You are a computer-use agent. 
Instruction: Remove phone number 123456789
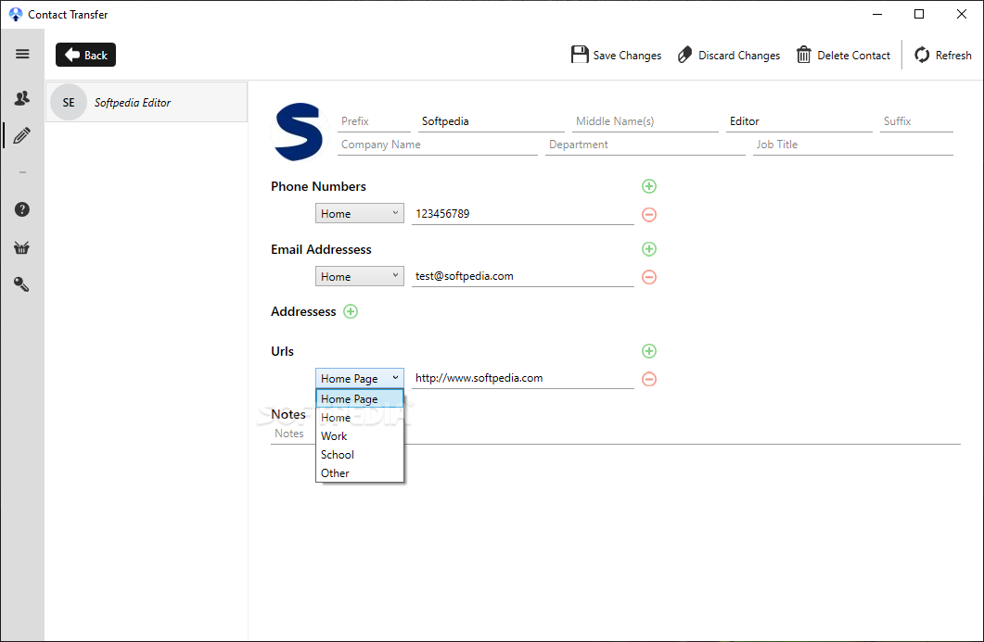pos(649,214)
